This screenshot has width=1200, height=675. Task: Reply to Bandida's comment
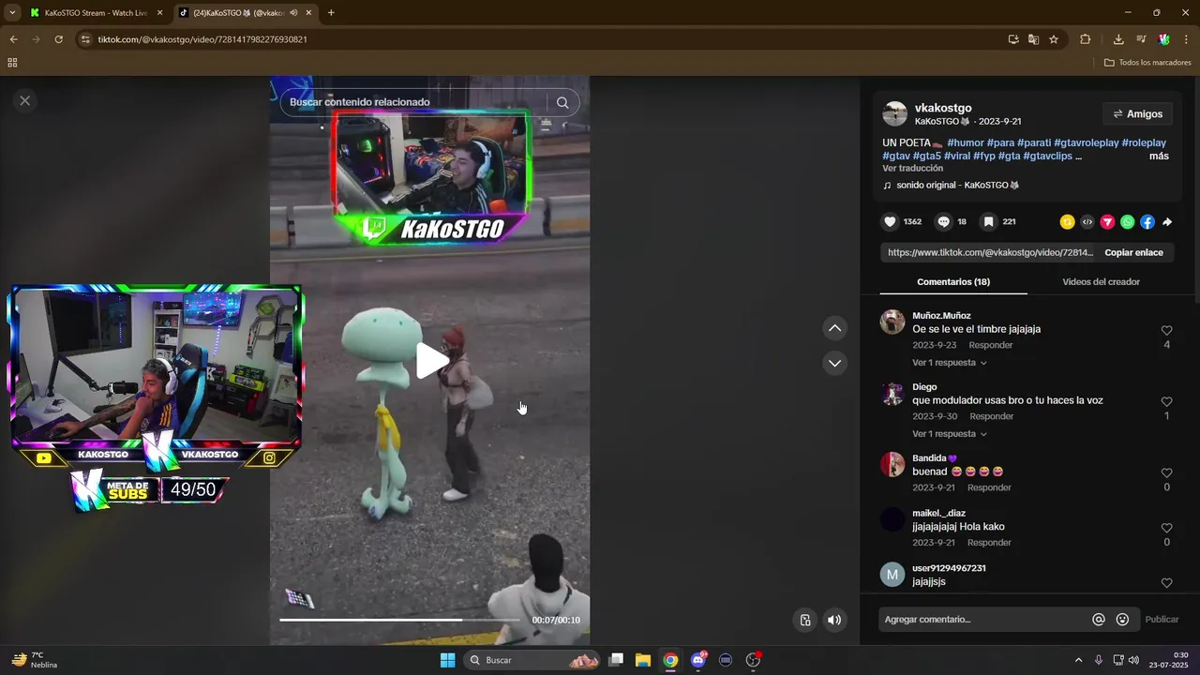[989, 487]
